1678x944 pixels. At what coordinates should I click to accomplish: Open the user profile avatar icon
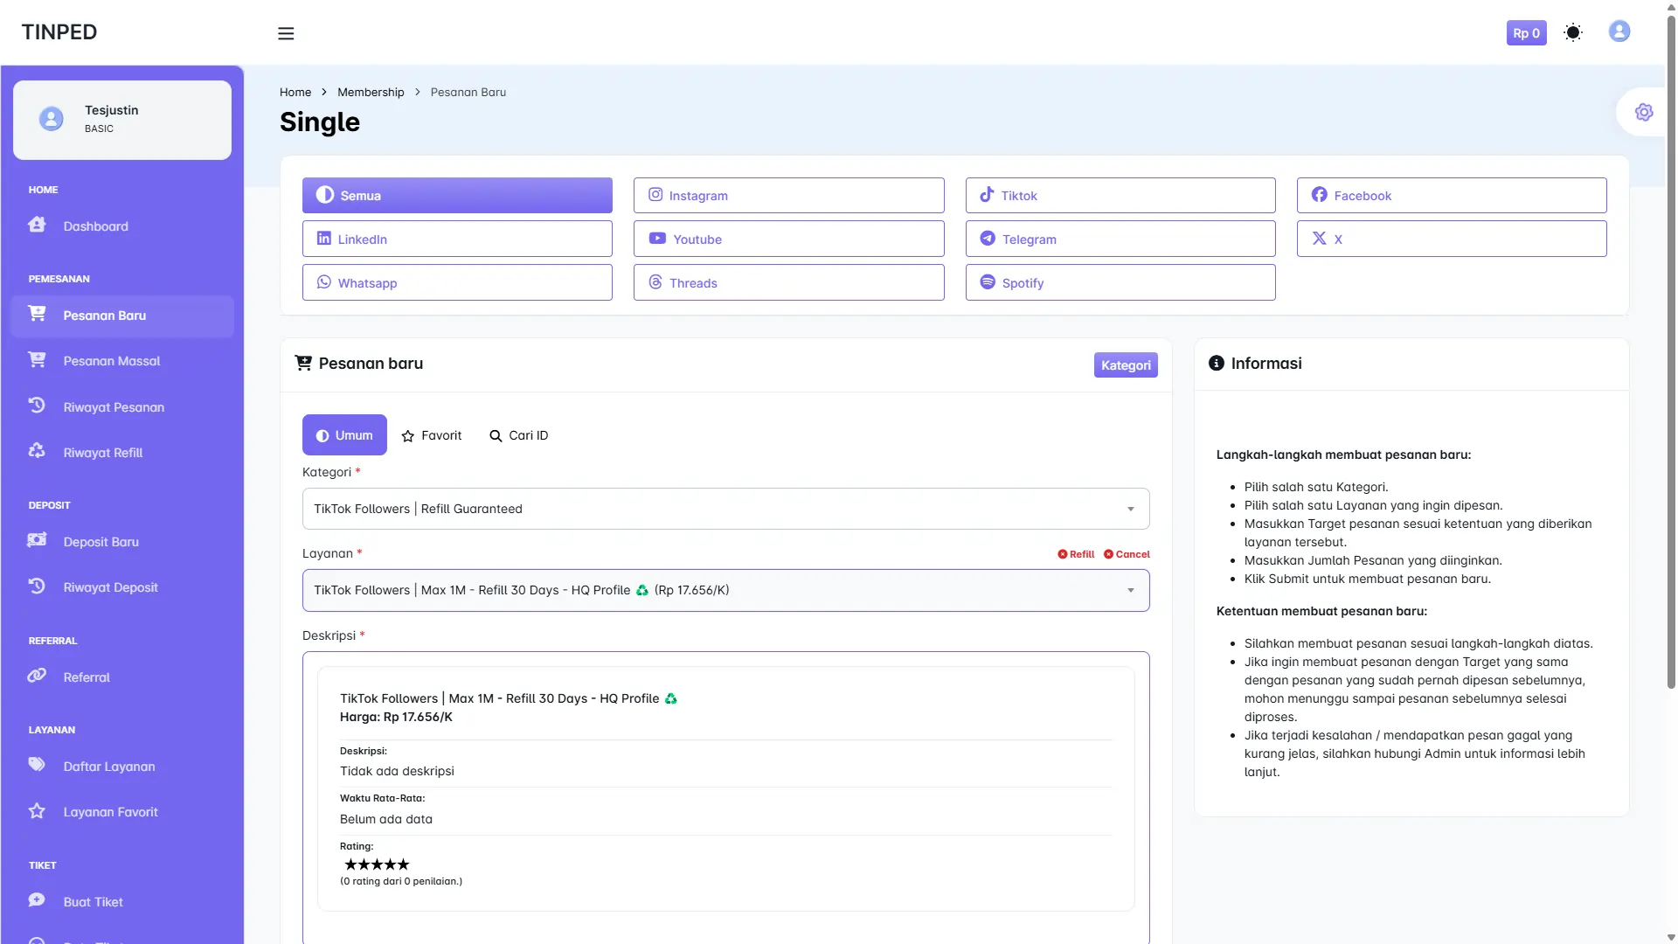click(1619, 31)
